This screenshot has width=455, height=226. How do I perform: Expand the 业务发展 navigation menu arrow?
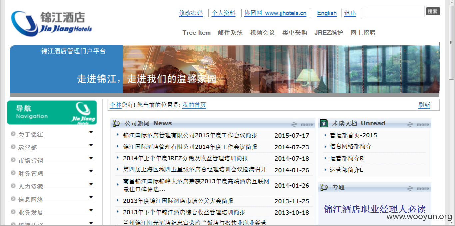tap(91, 210)
